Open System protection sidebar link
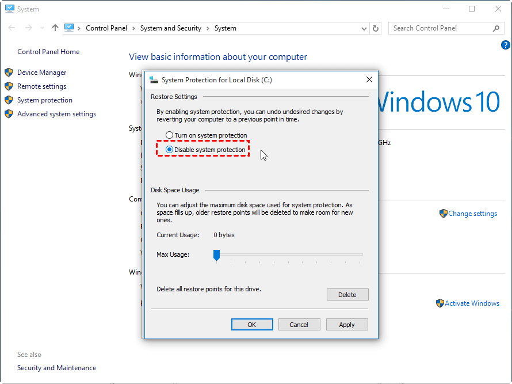This screenshot has width=512, height=384. click(45, 100)
